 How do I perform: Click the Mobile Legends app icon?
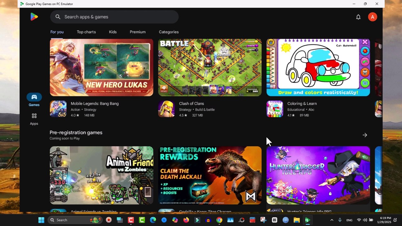point(58,109)
